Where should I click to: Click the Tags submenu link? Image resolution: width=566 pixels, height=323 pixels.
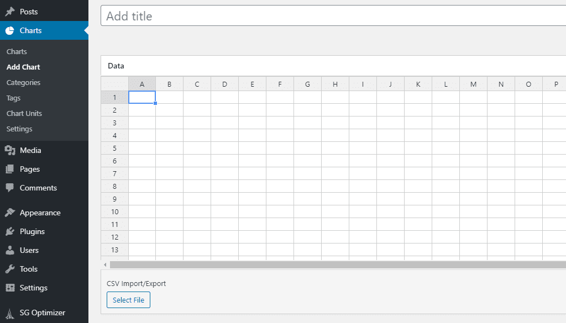pyautogui.click(x=13, y=98)
